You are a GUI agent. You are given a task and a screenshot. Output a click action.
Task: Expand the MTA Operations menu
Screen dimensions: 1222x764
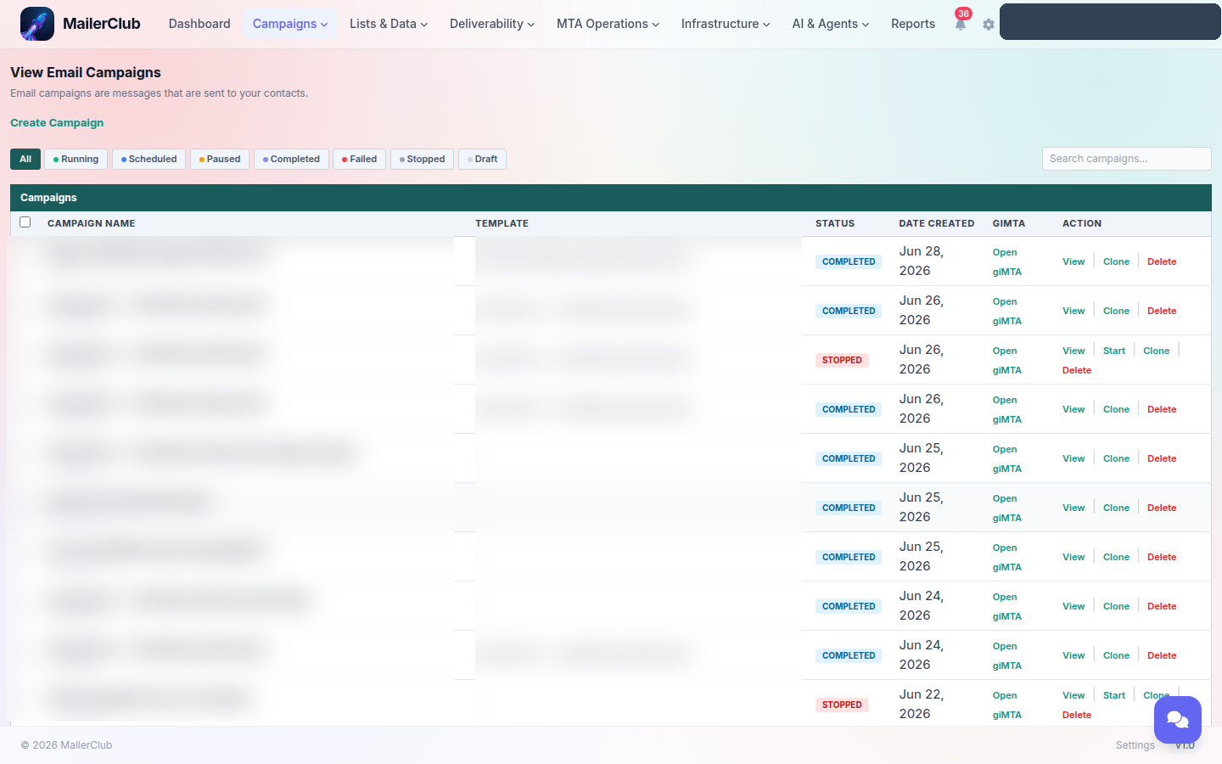(x=608, y=24)
